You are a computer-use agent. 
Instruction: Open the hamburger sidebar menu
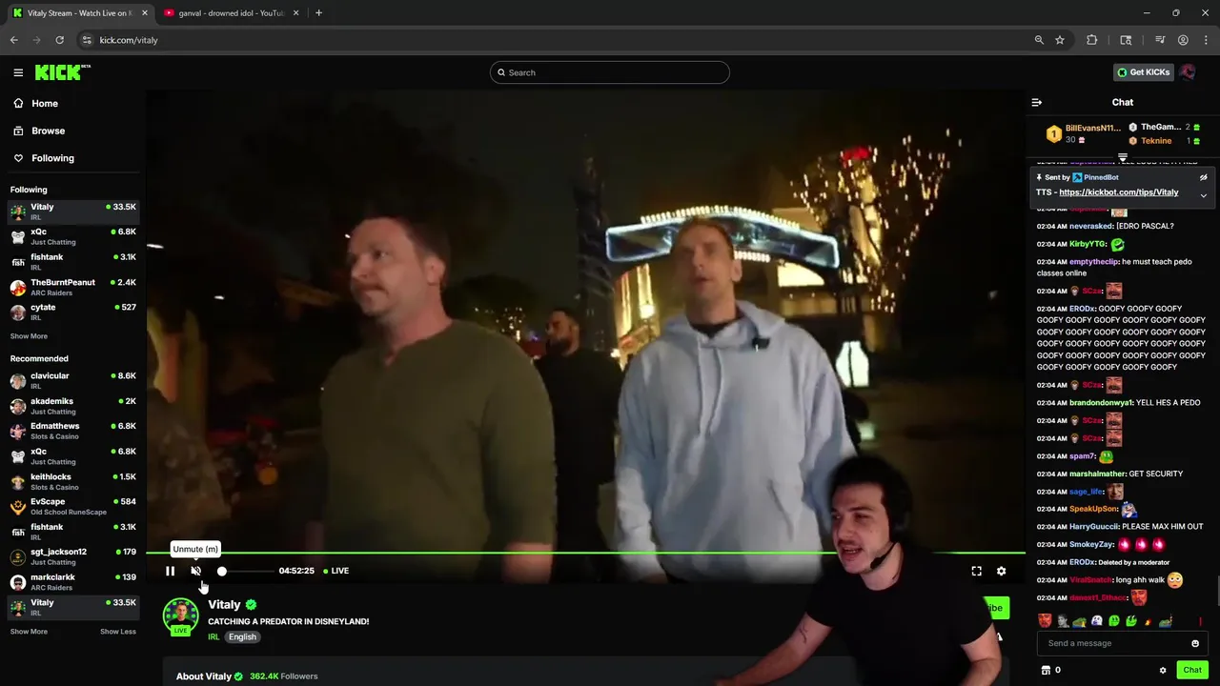[x=18, y=72]
